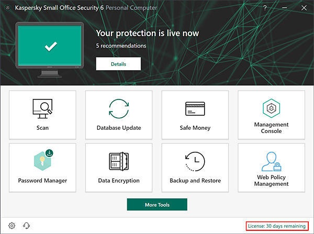Open Backup and Restore clock icon
Image resolution: width=314 pixels, height=234 pixels.
click(x=195, y=161)
